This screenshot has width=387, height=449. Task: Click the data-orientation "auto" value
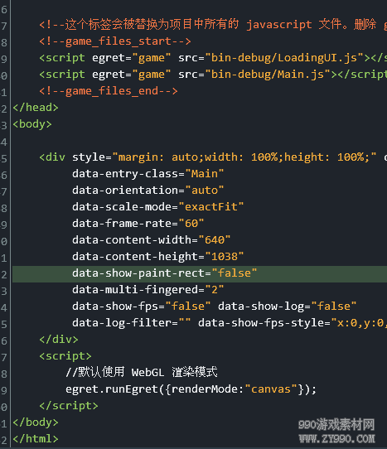tap(205, 191)
